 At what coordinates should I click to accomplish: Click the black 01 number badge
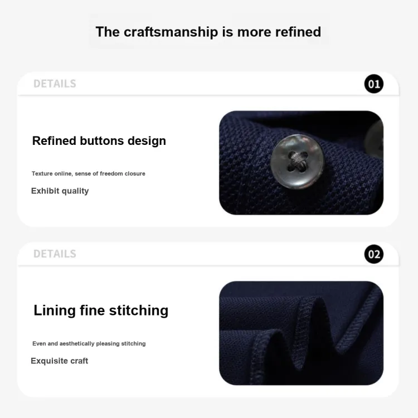click(374, 84)
